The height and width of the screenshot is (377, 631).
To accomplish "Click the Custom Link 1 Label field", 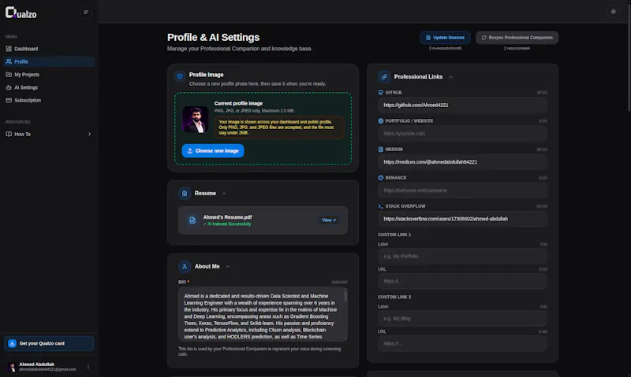I will pos(462,256).
